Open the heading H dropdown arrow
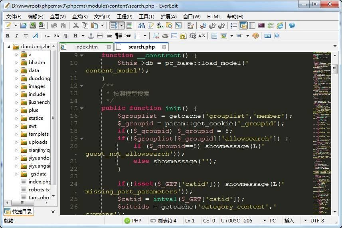The width and height of the screenshot is (342, 228). click(83, 36)
